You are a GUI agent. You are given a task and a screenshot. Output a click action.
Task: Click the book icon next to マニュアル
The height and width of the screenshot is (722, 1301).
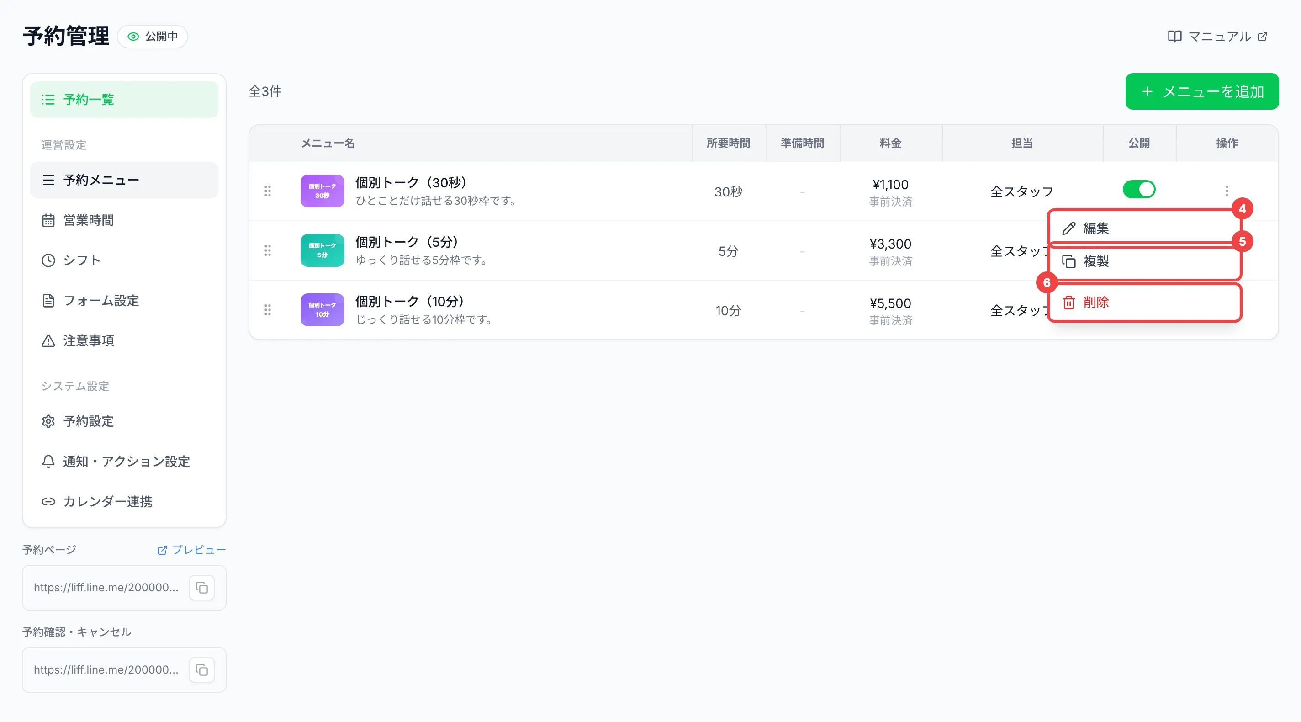tap(1174, 37)
